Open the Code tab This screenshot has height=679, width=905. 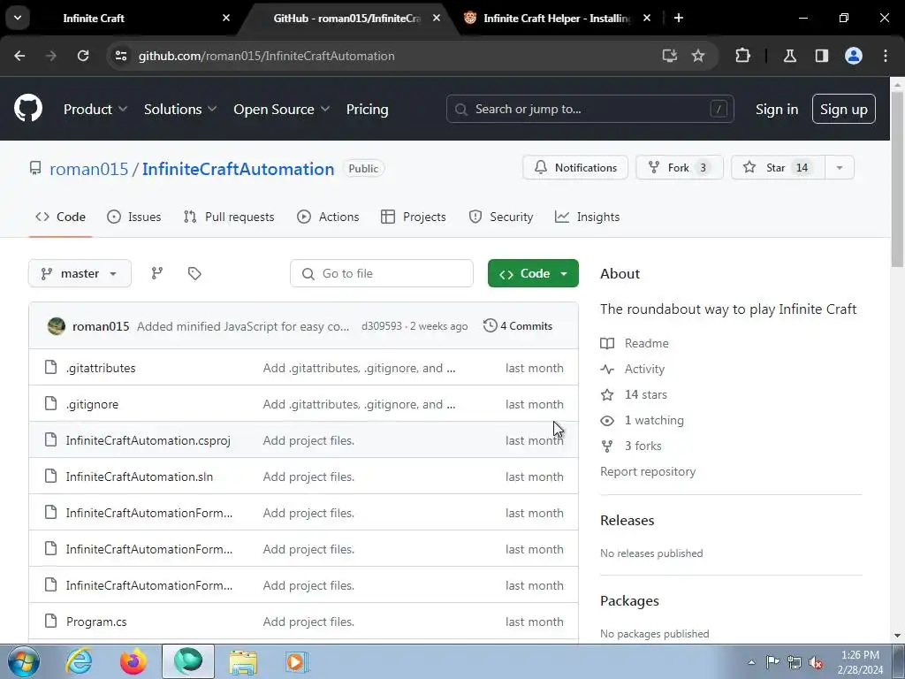[x=61, y=217]
